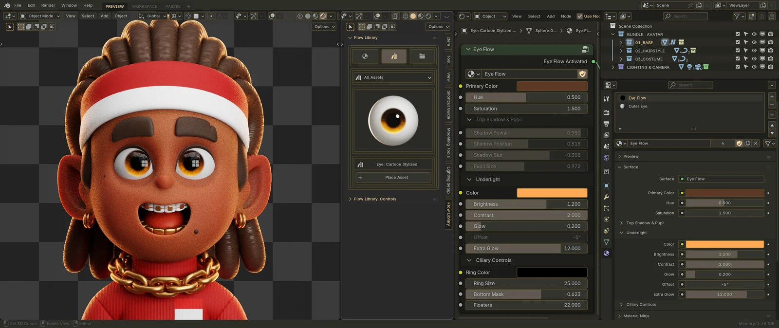
Task: Open the Render menu
Action: point(48,5)
